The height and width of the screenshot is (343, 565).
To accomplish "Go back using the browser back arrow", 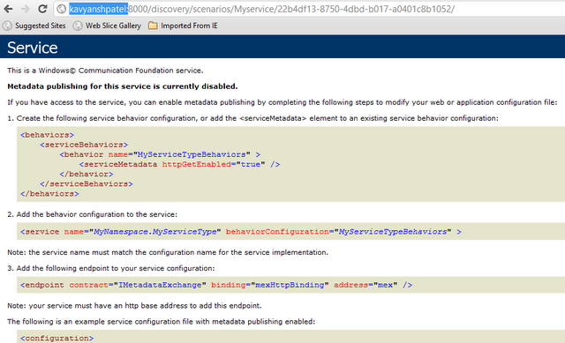I will pyautogui.click(x=8, y=9).
